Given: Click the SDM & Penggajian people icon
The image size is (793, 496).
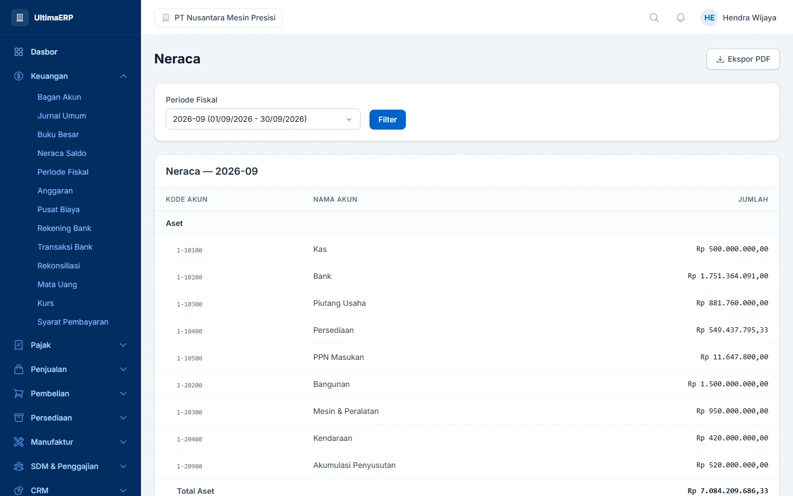Looking at the screenshot, I should point(19,466).
